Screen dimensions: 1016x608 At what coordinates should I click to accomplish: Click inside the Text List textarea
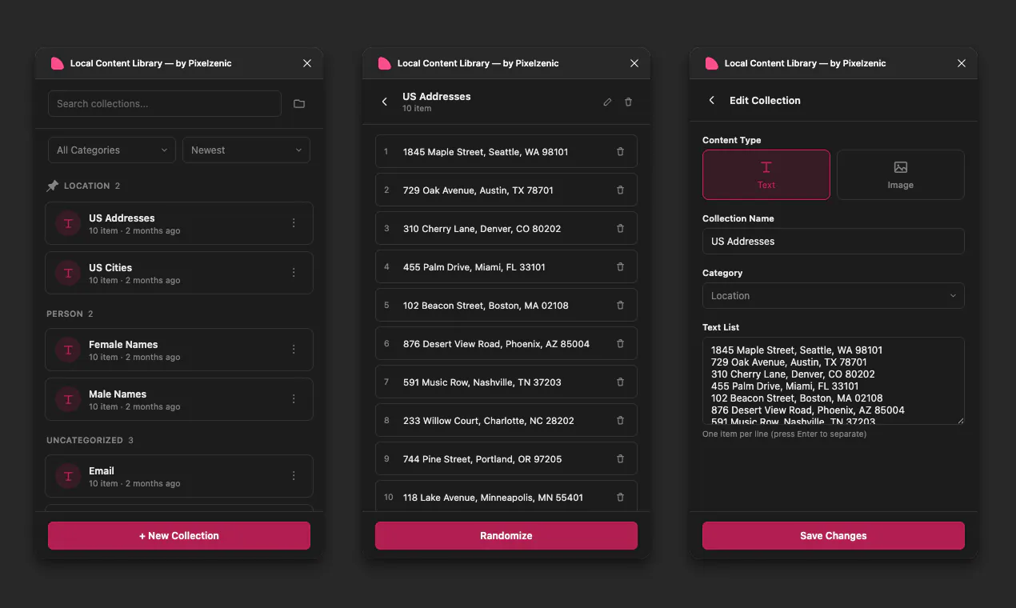[x=834, y=381]
